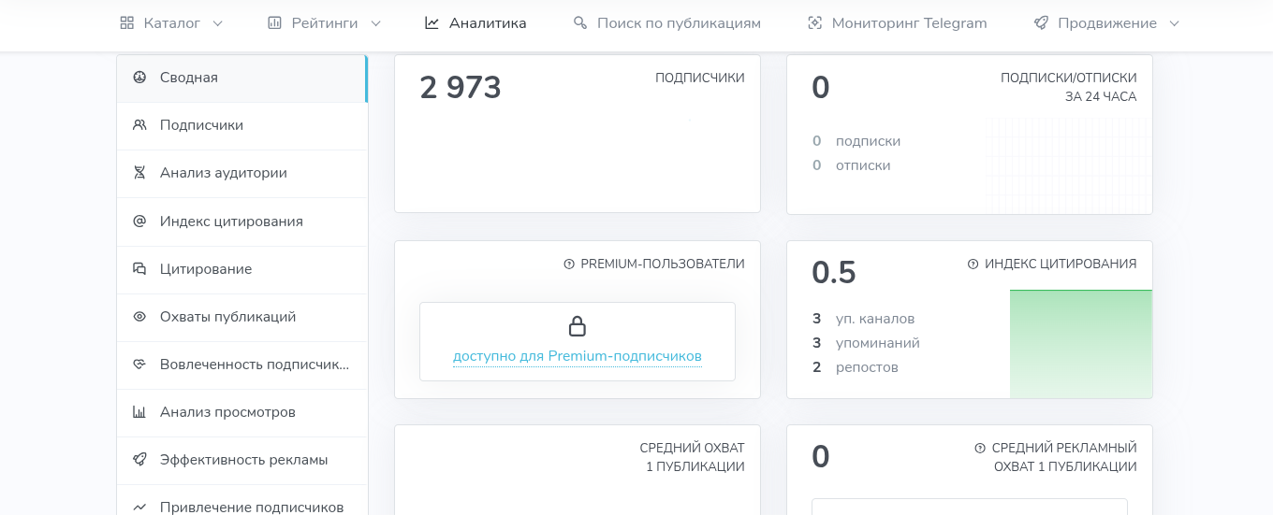Click the ИНДЕКС ЦИТИРОВАНИЯ card heading text

click(x=1061, y=265)
